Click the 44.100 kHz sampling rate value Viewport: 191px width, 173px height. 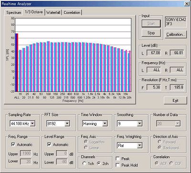pyautogui.click(x=20, y=123)
